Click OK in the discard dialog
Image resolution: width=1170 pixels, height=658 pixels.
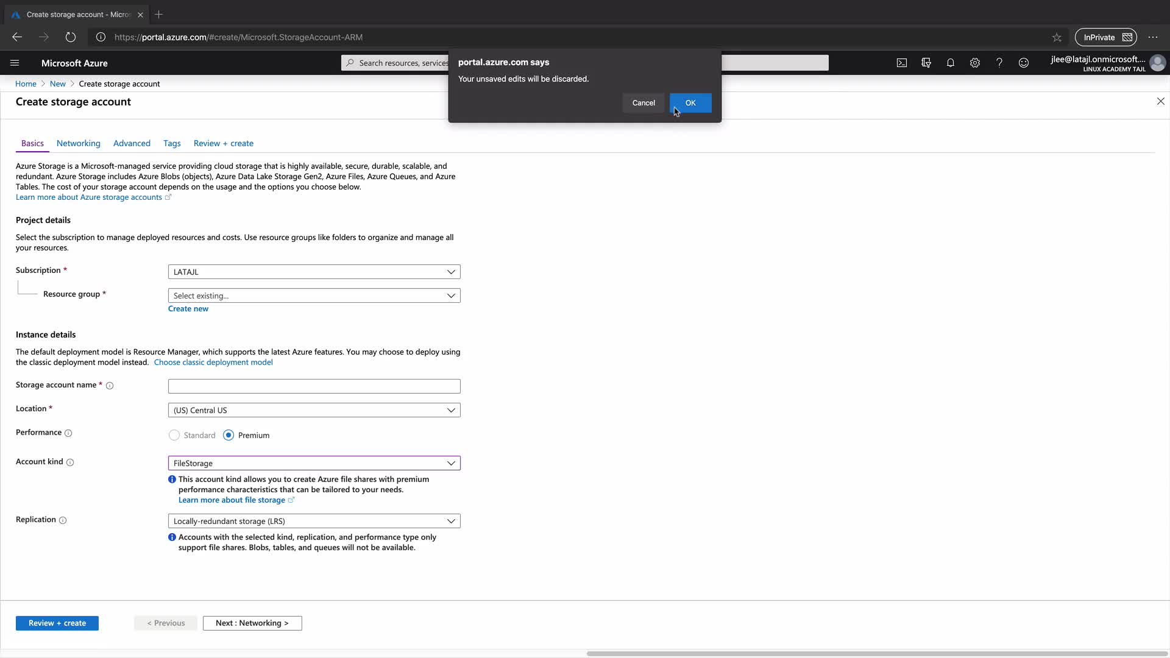tap(690, 103)
